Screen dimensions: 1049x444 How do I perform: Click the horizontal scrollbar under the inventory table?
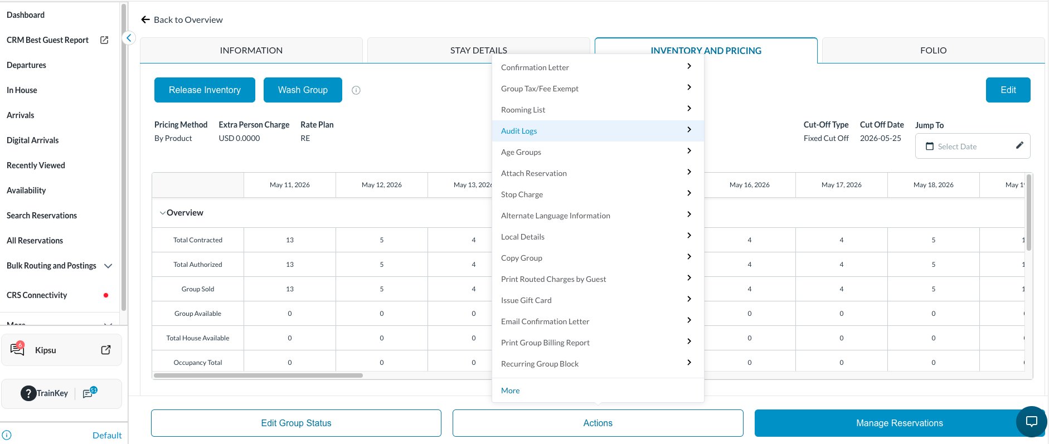(258, 375)
